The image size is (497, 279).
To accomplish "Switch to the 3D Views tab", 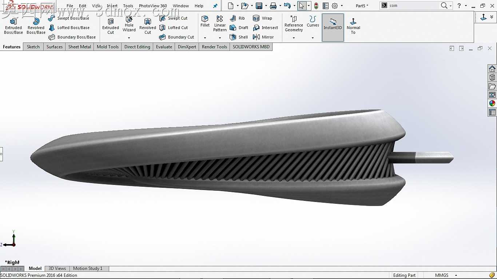I will pyautogui.click(x=57, y=268).
